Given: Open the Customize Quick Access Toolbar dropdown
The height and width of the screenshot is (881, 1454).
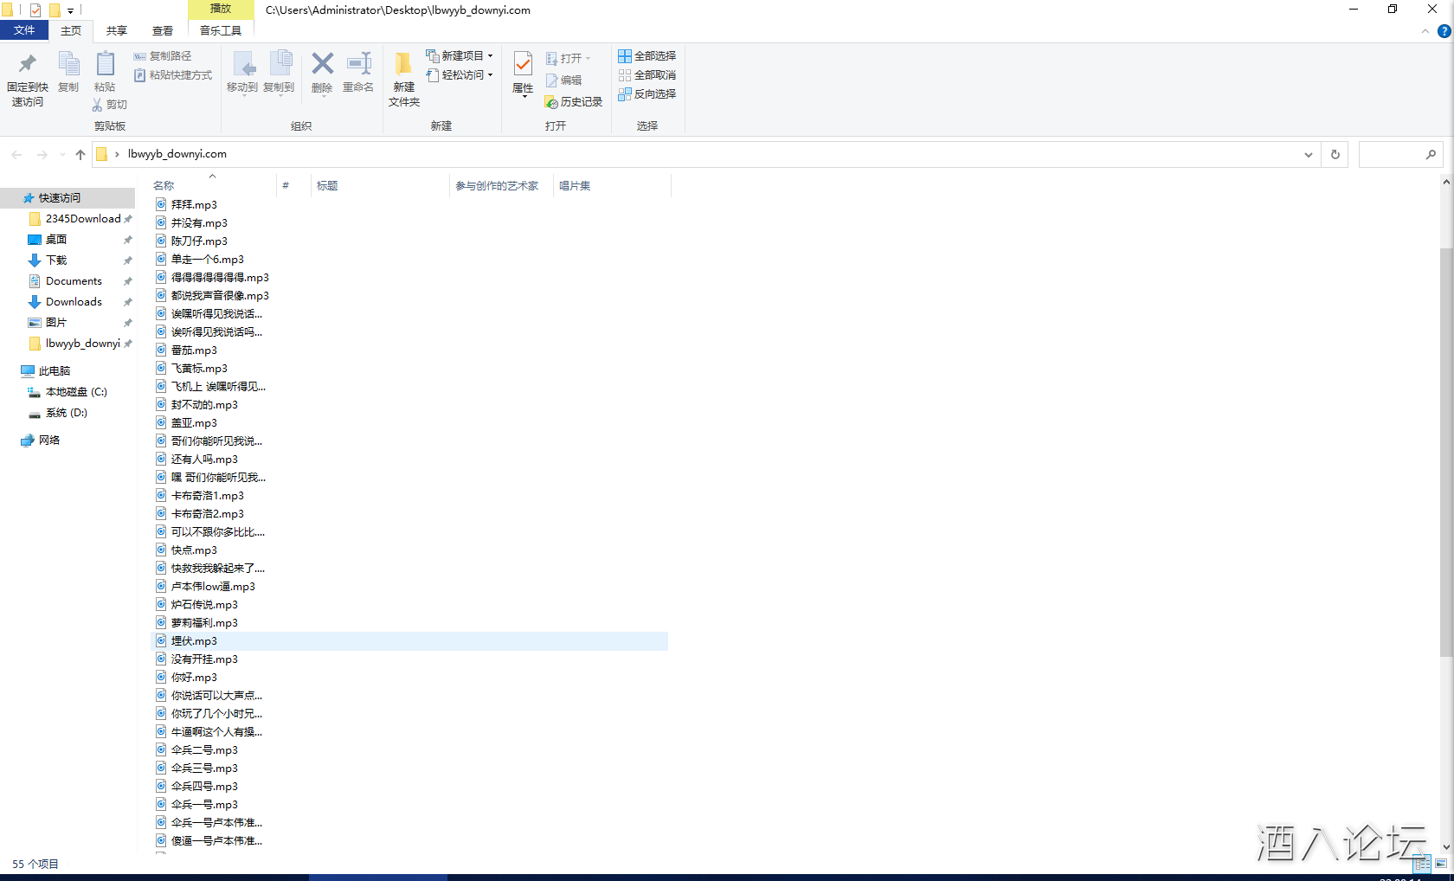Looking at the screenshot, I should 71,10.
